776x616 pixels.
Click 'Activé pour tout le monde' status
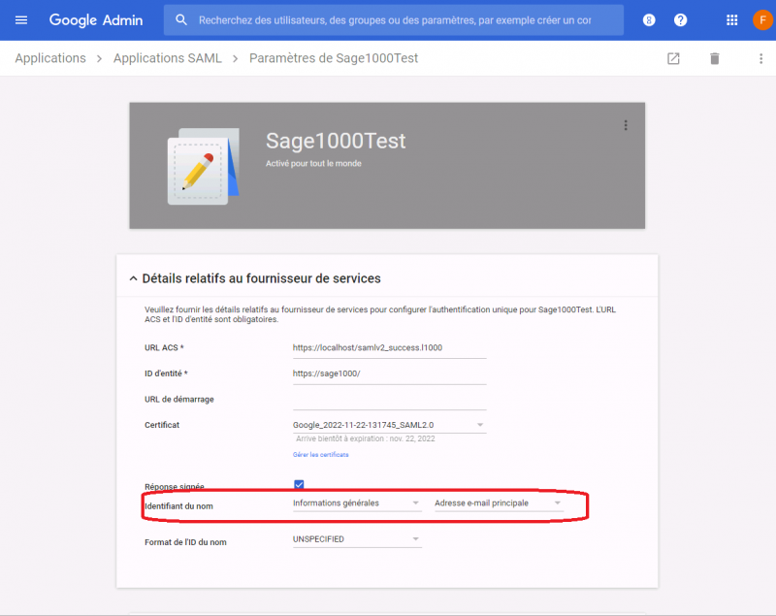313,163
